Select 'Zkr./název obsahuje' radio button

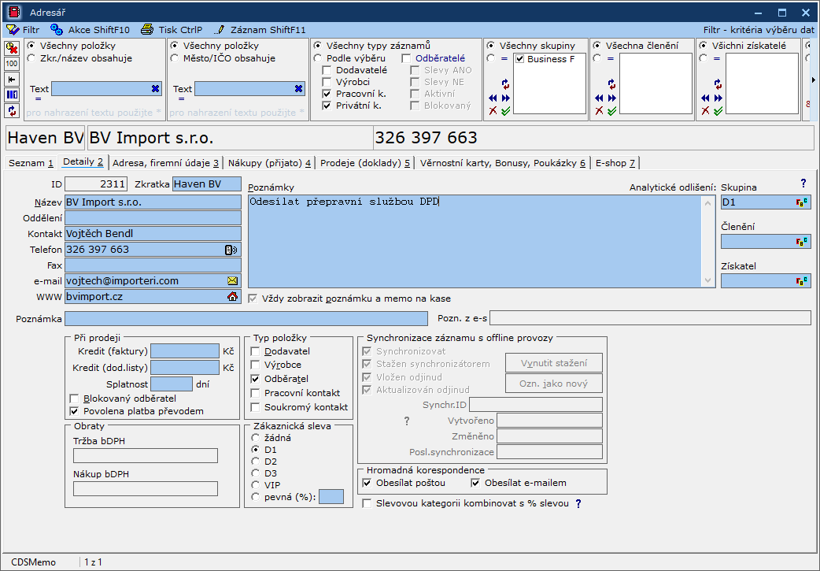[x=31, y=58]
